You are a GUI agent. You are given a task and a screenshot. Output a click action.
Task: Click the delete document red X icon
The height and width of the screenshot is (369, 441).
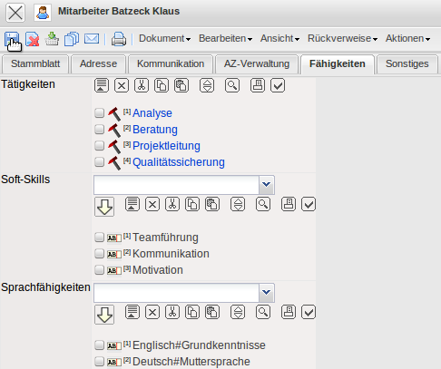tap(33, 39)
